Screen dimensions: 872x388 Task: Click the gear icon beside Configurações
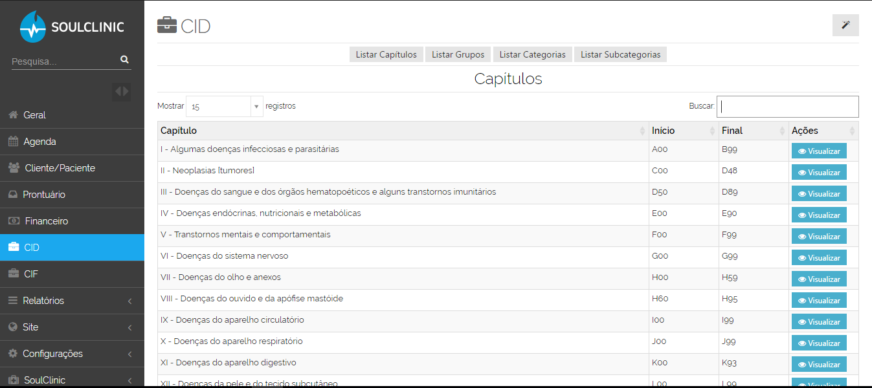(x=11, y=354)
